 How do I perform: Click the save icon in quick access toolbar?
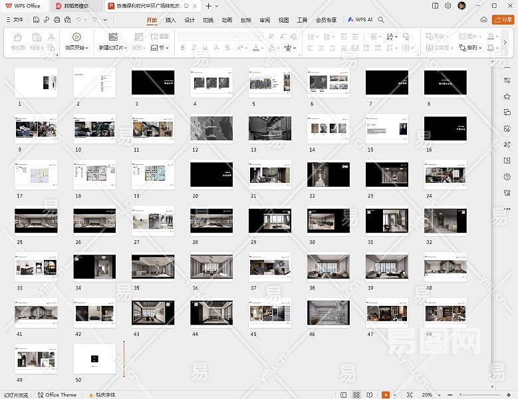click(37, 20)
